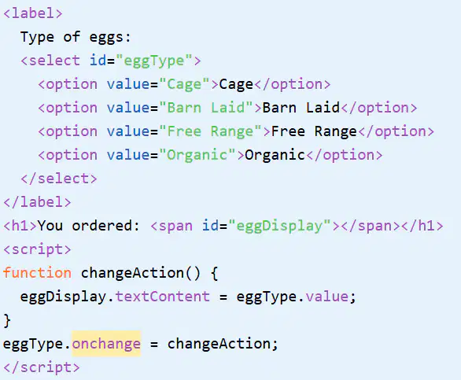Click the closing h1 tag

click(422, 226)
